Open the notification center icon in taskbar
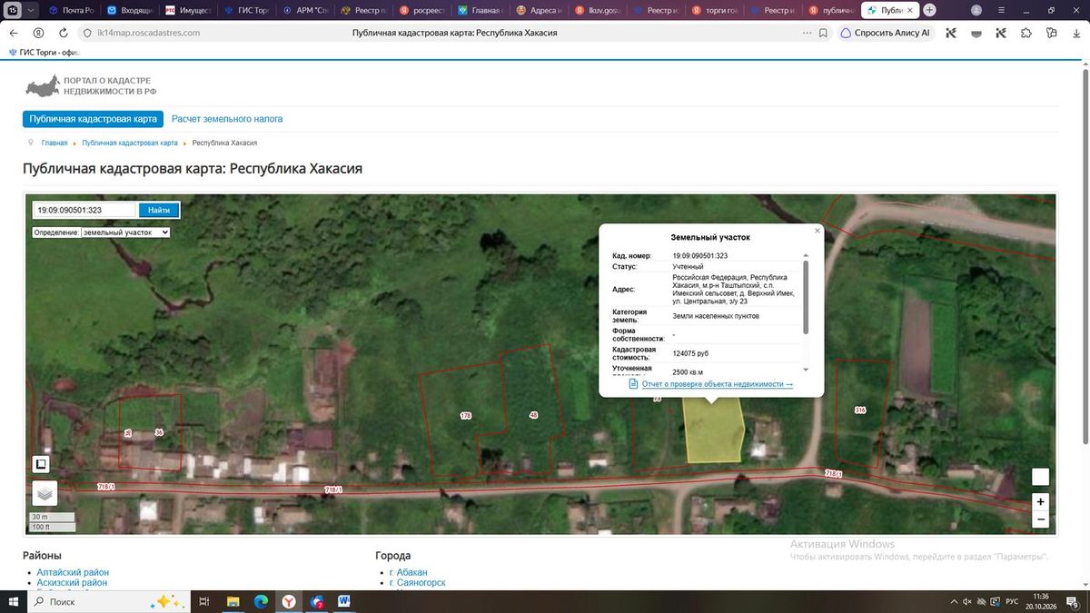Screen dimensions: 1090x613 (1073, 601)
